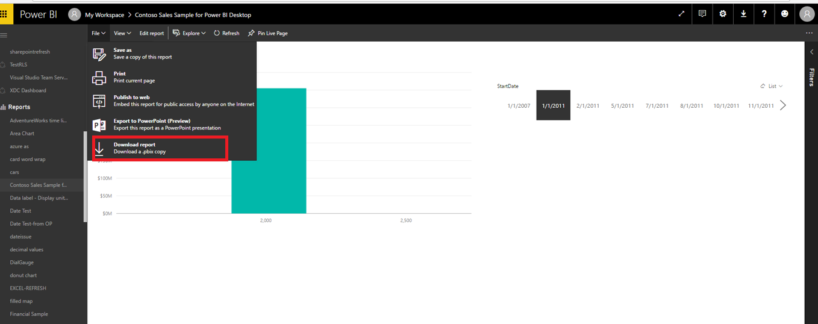Viewport: 818px width, 324px height.
Task: Choose Print current page menu entry
Action: (172, 77)
